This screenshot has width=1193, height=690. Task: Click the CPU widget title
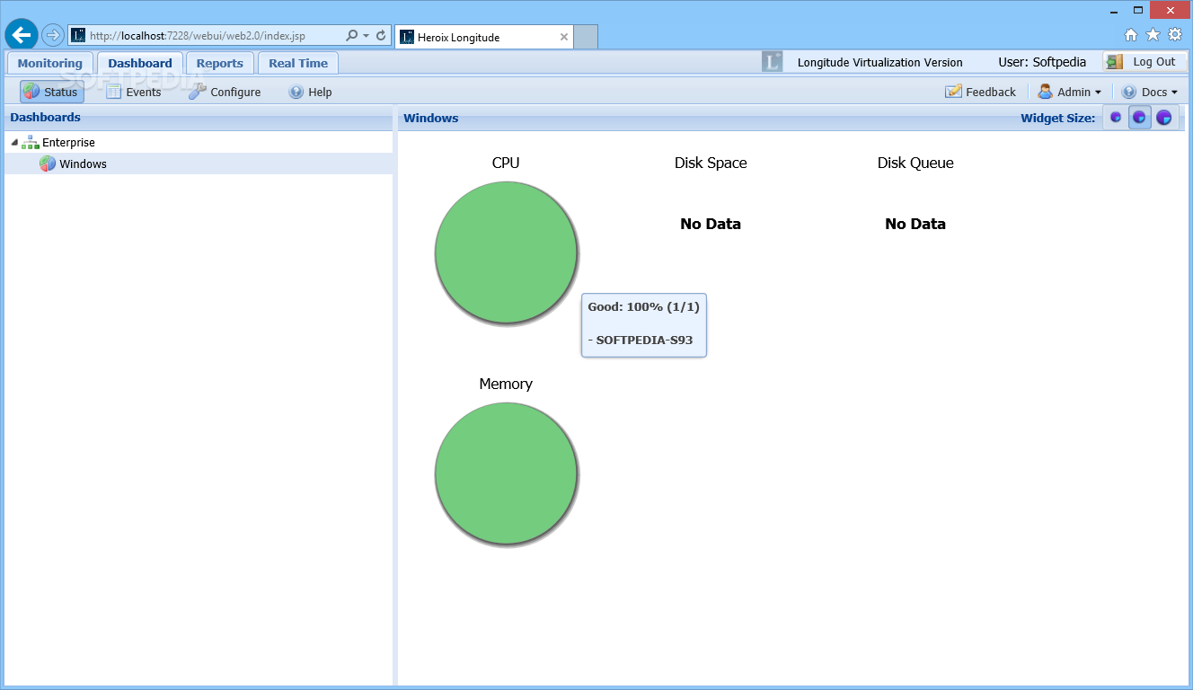(x=506, y=163)
